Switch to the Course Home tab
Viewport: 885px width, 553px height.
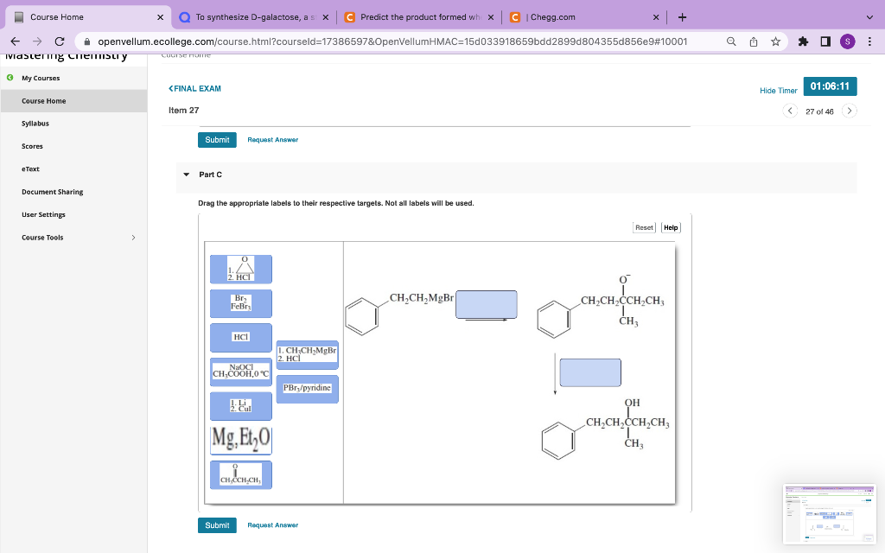[x=88, y=17]
